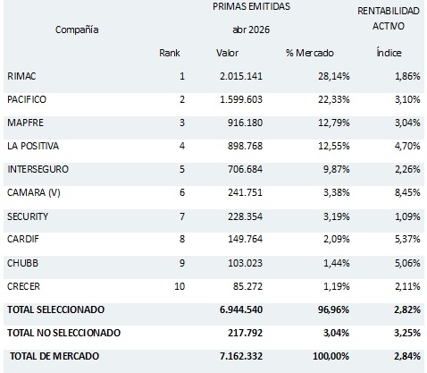Select CAMARA (V) index value 8,45%
The width and height of the screenshot is (427, 373).
(407, 192)
